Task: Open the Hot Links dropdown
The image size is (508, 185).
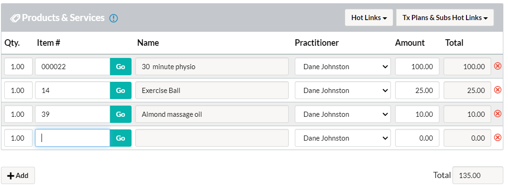Action: (369, 18)
